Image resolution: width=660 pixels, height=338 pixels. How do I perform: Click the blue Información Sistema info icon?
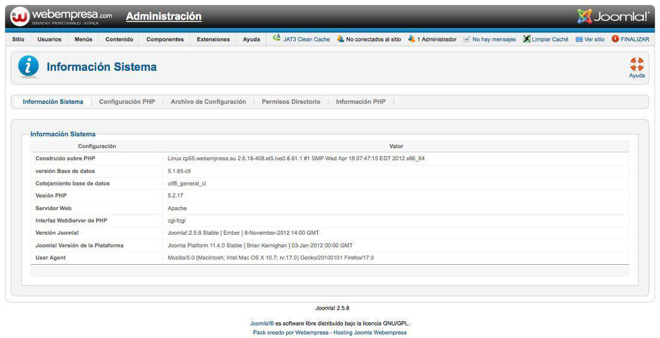point(29,67)
